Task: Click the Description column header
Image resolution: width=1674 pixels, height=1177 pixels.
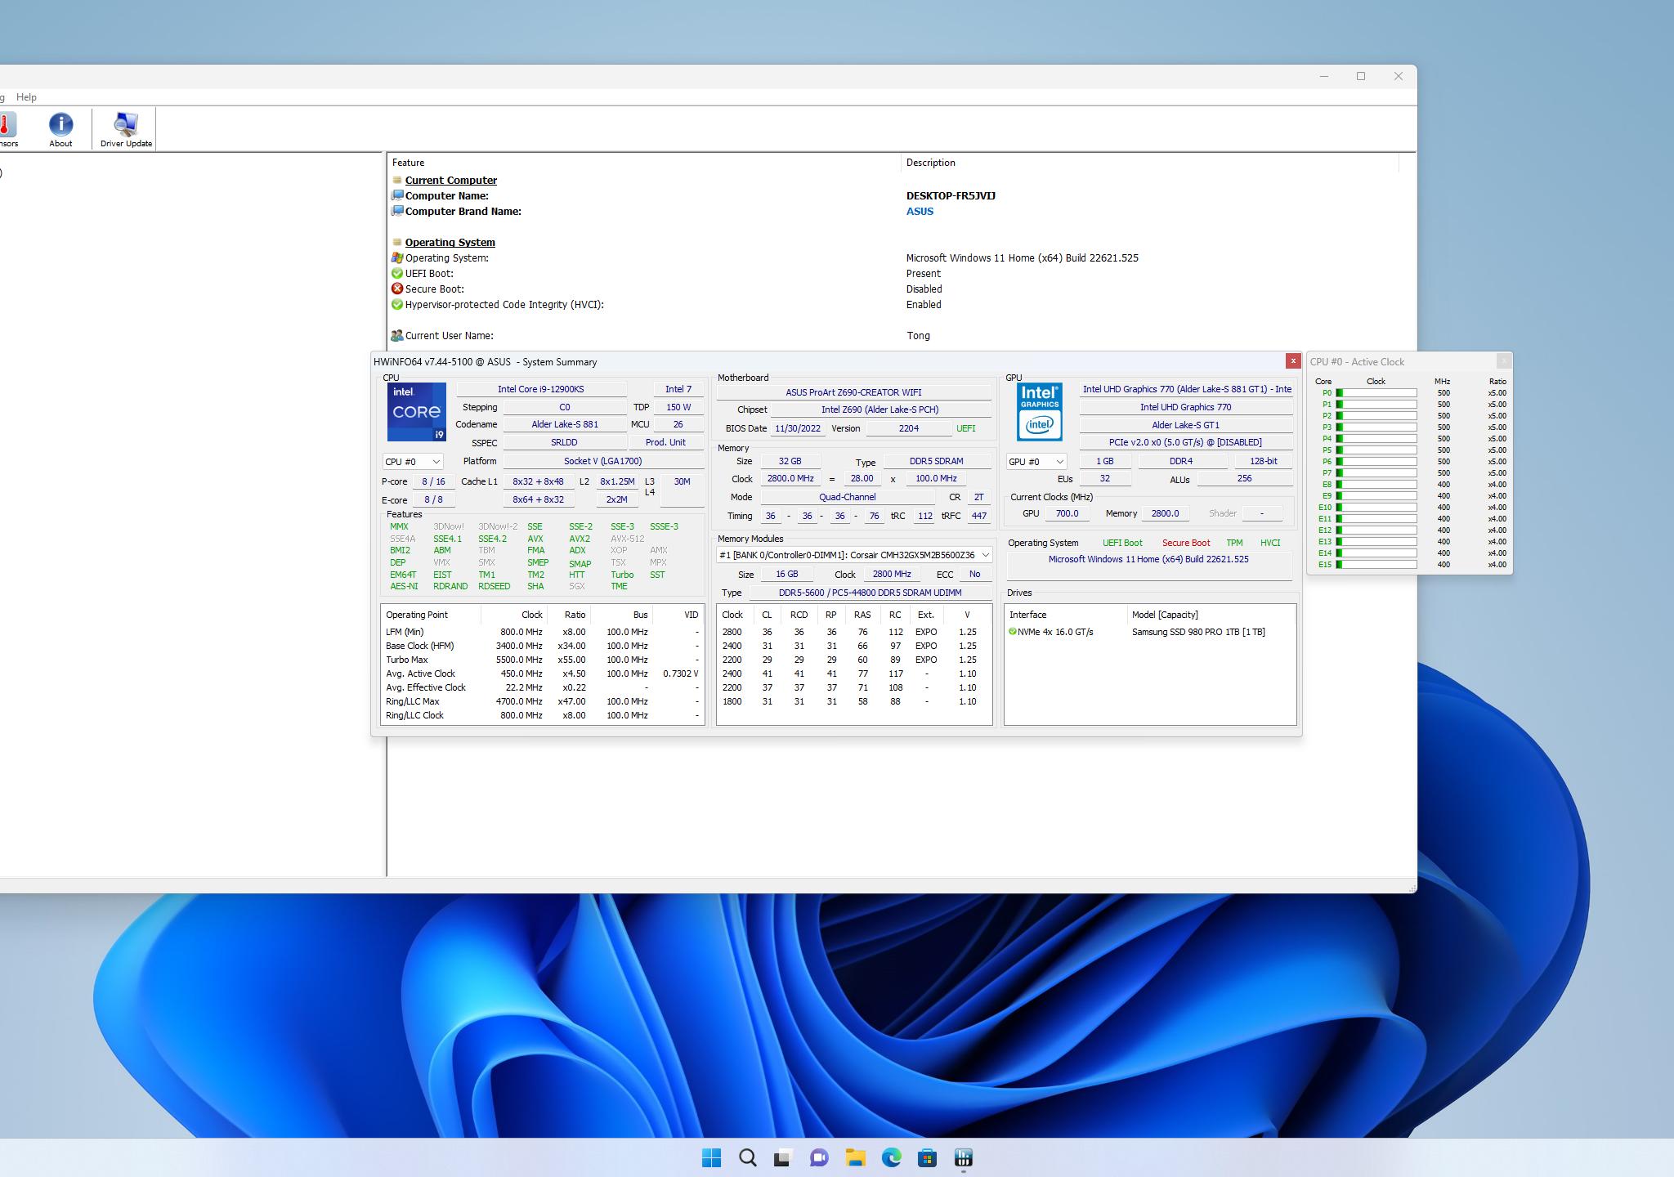Action: point(930,163)
